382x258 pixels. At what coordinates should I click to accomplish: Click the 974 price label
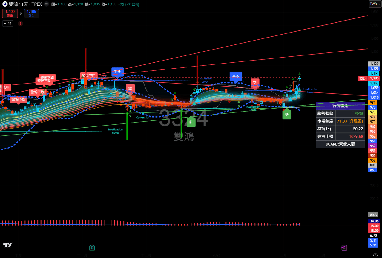(x=373, y=117)
